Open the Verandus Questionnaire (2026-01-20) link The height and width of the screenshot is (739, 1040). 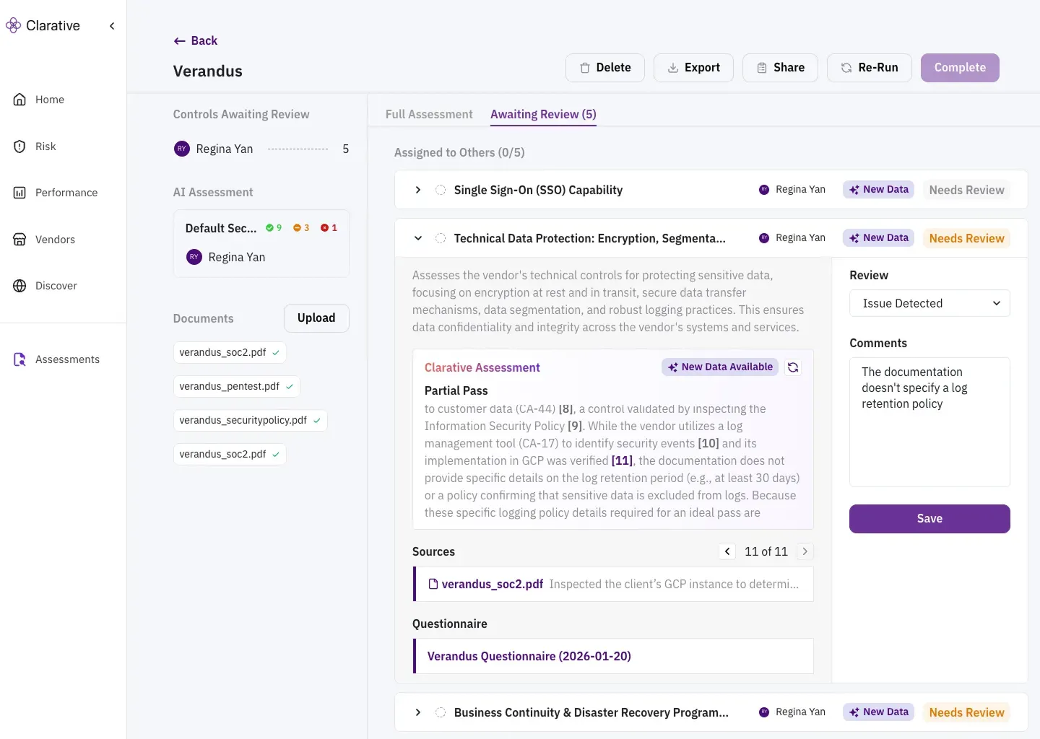tap(529, 656)
